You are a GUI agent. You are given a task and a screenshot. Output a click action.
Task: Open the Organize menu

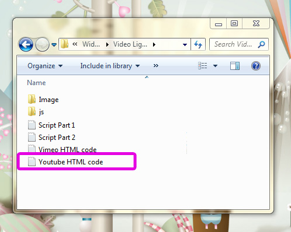(45, 66)
